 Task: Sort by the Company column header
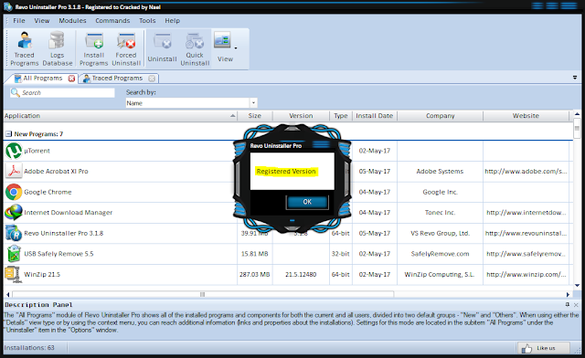point(441,116)
